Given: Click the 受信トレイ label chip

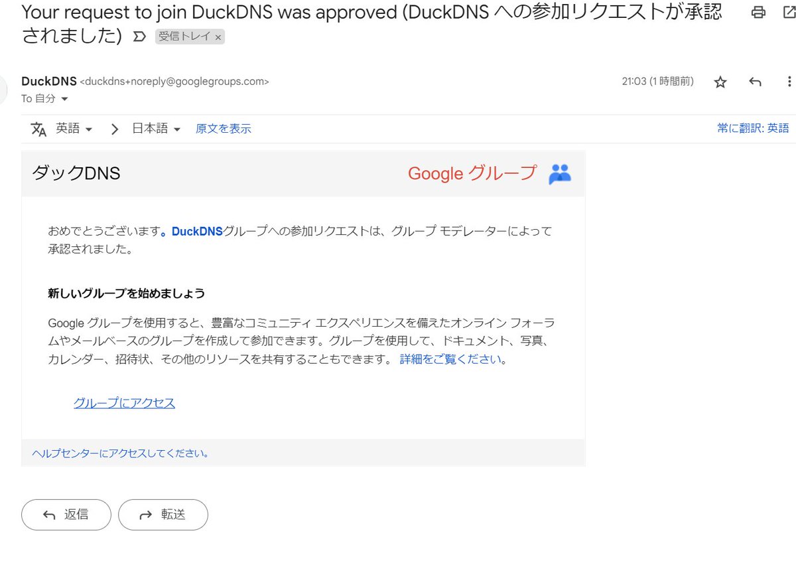Looking at the screenshot, I should click(x=185, y=37).
